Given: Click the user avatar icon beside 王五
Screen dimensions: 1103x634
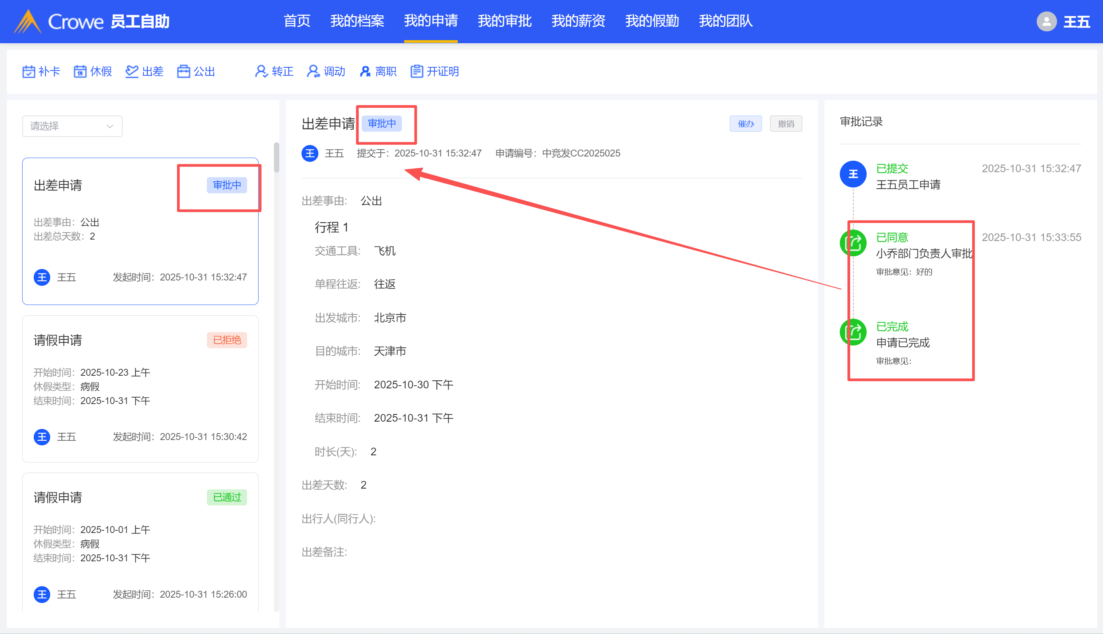Looking at the screenshot, I should point(1046,21).
